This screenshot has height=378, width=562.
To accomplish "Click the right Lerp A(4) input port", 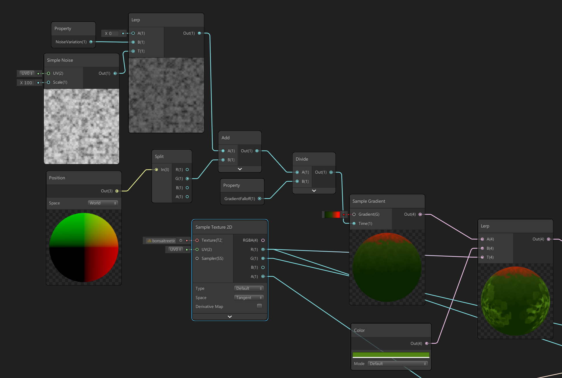I will (482, 239).
